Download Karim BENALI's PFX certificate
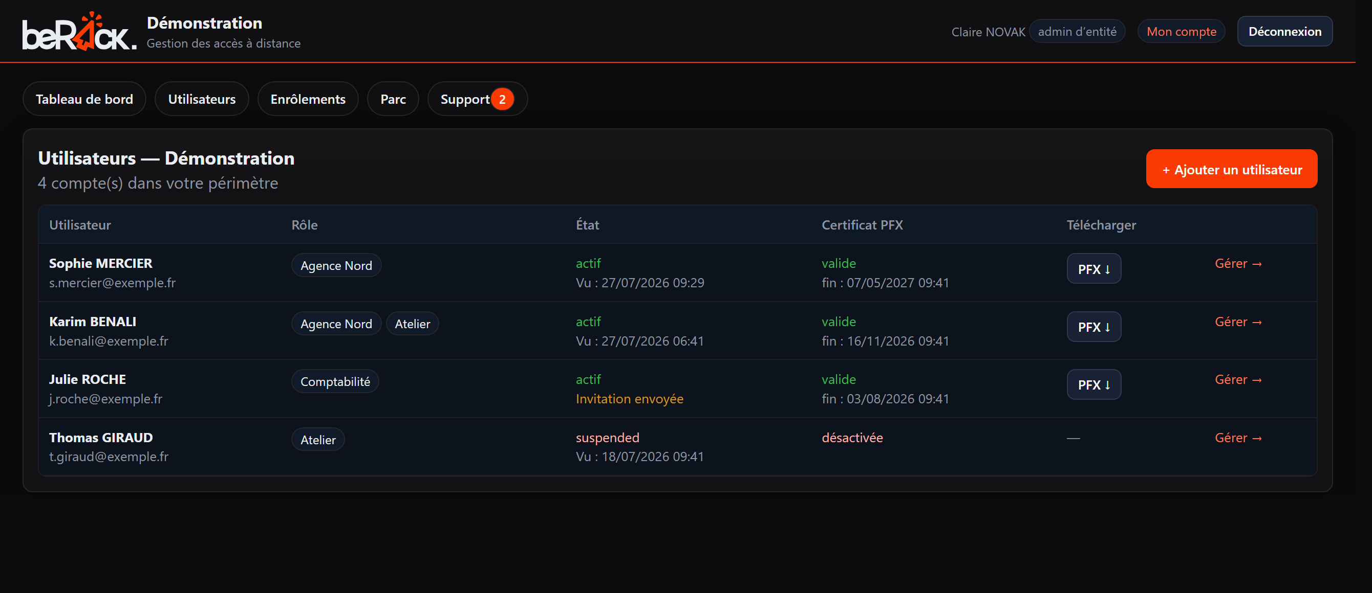This screenshot has height=593, width=1372. pyautogui.click(x=1094, y=327)
